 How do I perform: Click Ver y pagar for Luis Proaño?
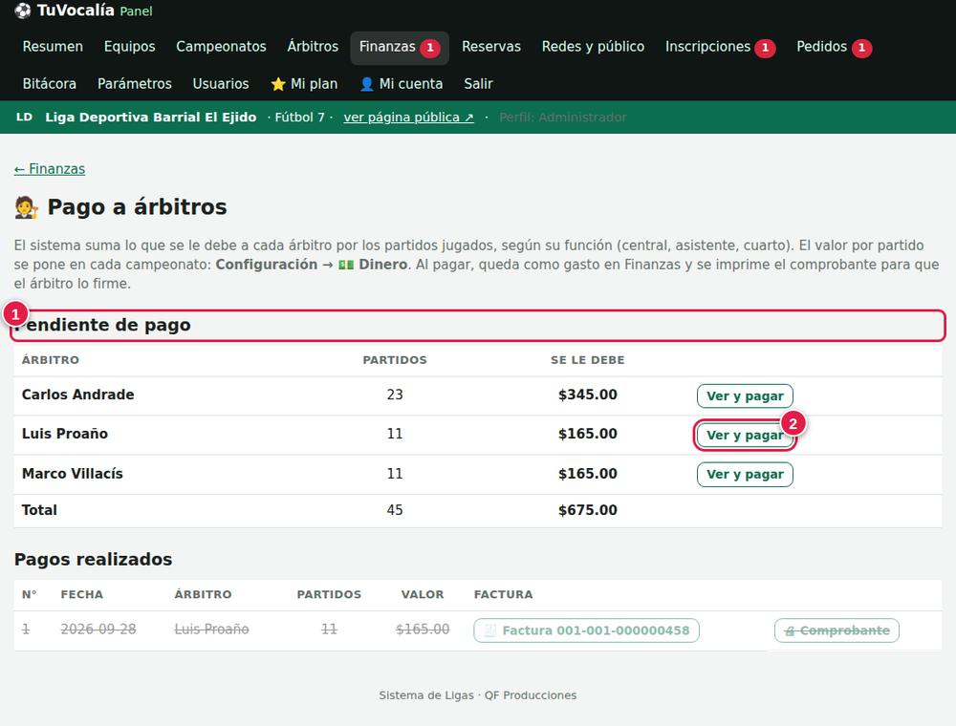click(x=745, y=435)
